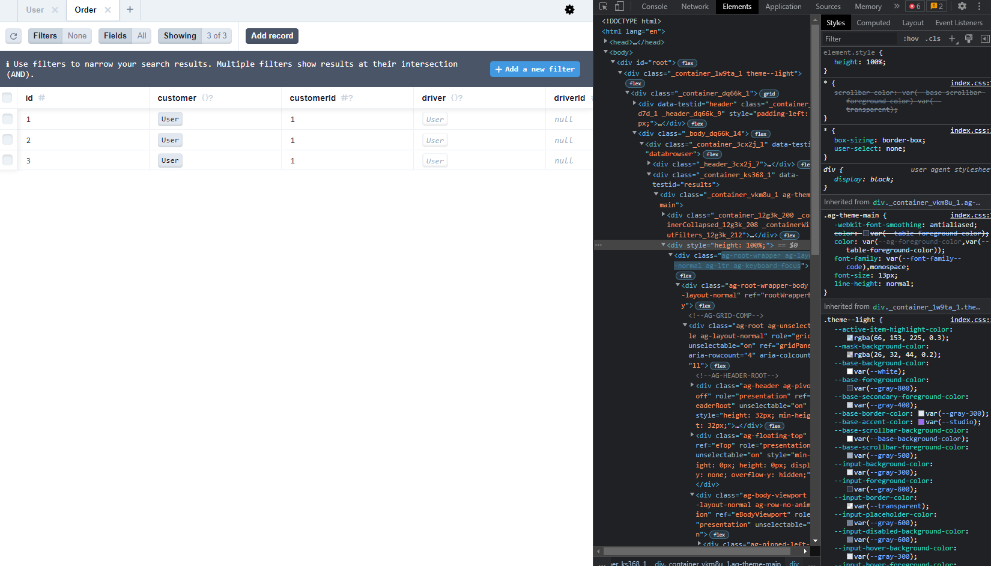991x566 pixels.
Task: Select the inspect element picker icon
Action: coord(604,7)
